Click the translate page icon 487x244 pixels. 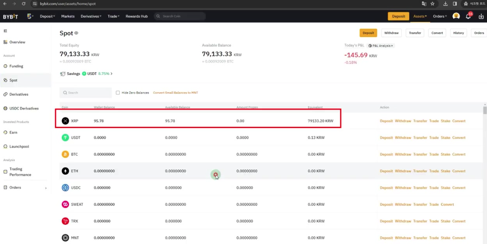point(424,4)
